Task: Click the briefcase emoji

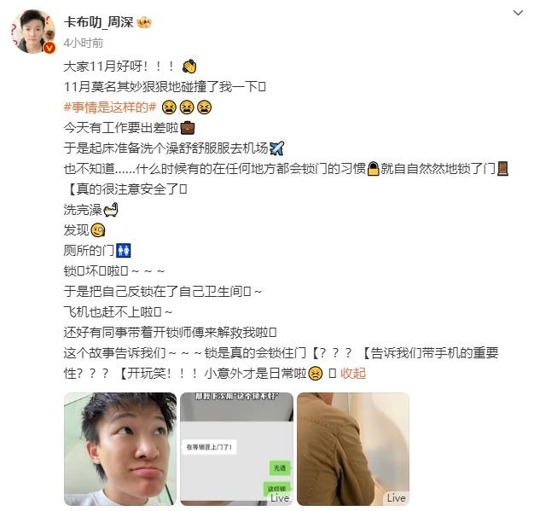Action: tap(187, 128)
